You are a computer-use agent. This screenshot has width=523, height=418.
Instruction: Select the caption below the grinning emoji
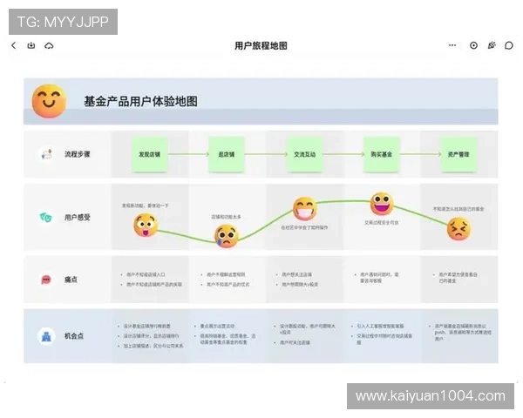[x=304, y=227]
